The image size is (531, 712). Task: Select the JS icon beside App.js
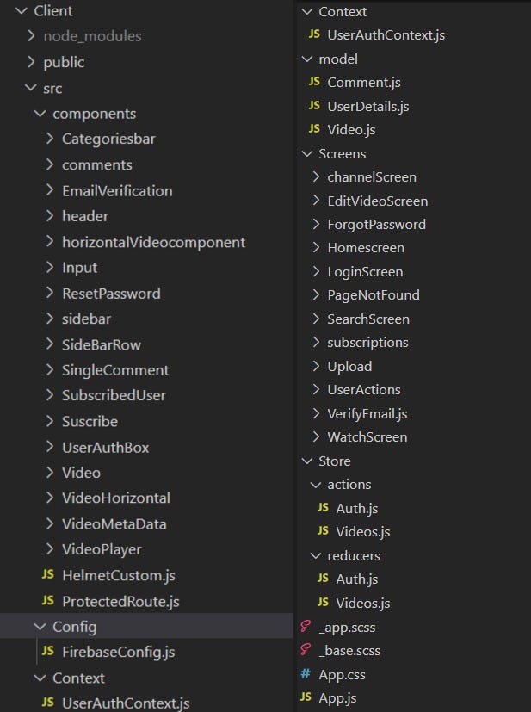click(307, 697)
